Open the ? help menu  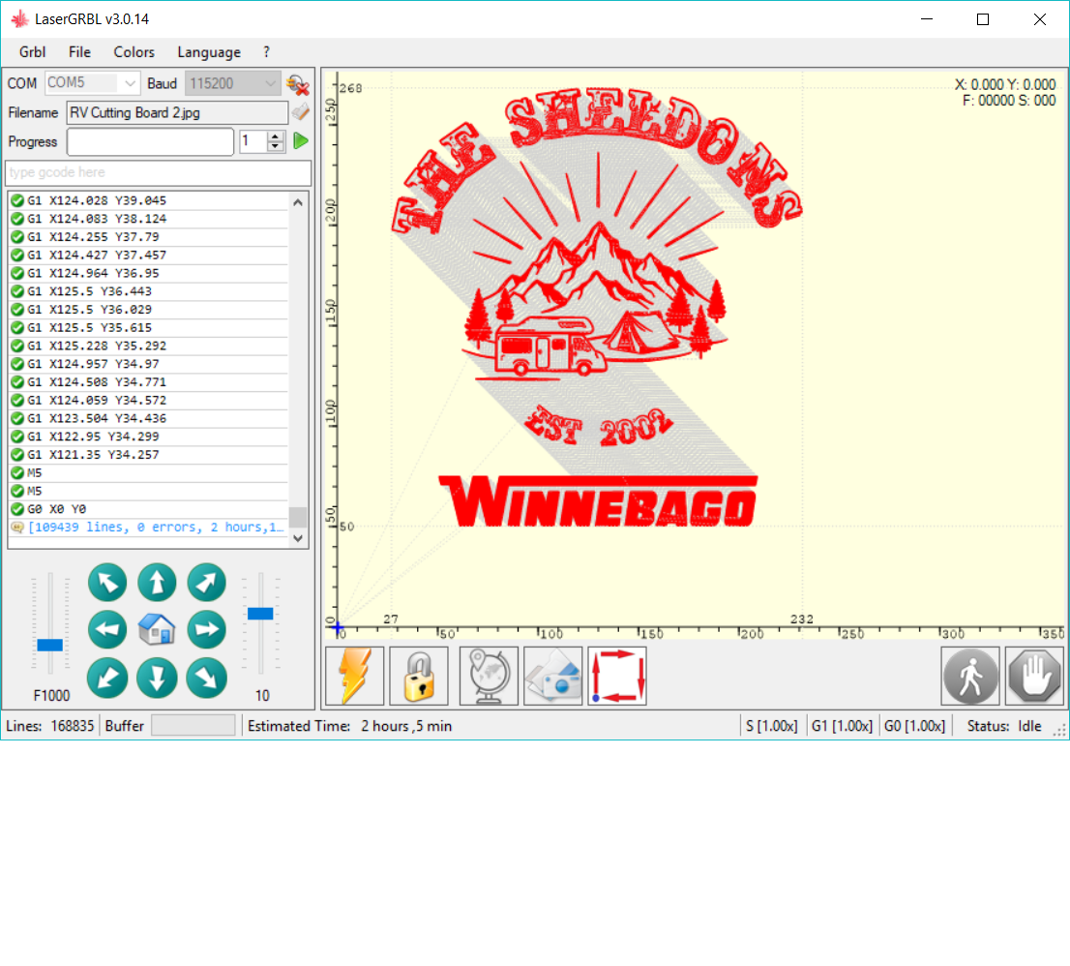tap(266, 52)
